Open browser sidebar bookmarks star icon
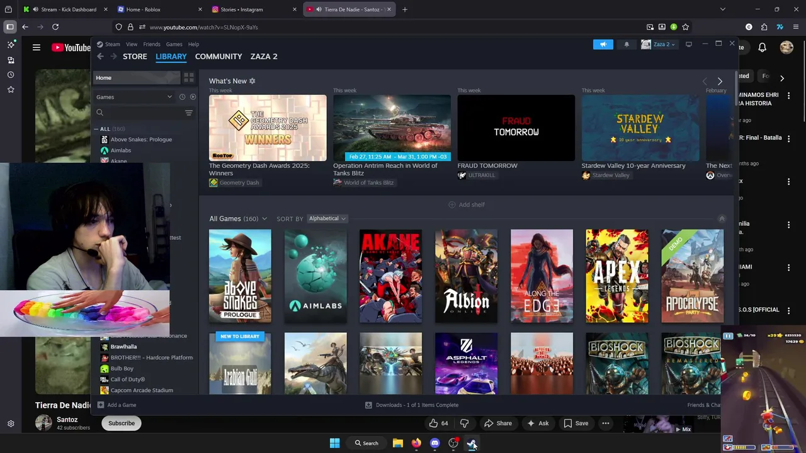The image size is (806, 453). [x=11, y=90]
